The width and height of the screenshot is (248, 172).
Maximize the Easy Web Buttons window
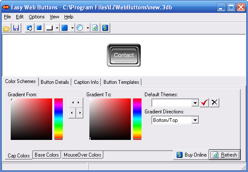click(231, 7)
